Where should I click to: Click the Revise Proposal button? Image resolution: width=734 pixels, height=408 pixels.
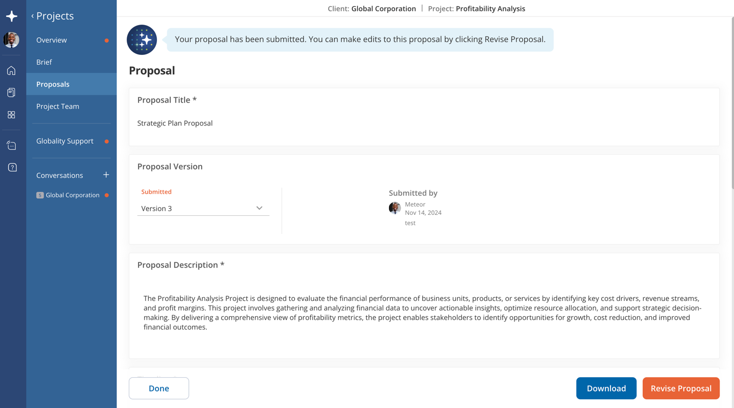[681, 388]
